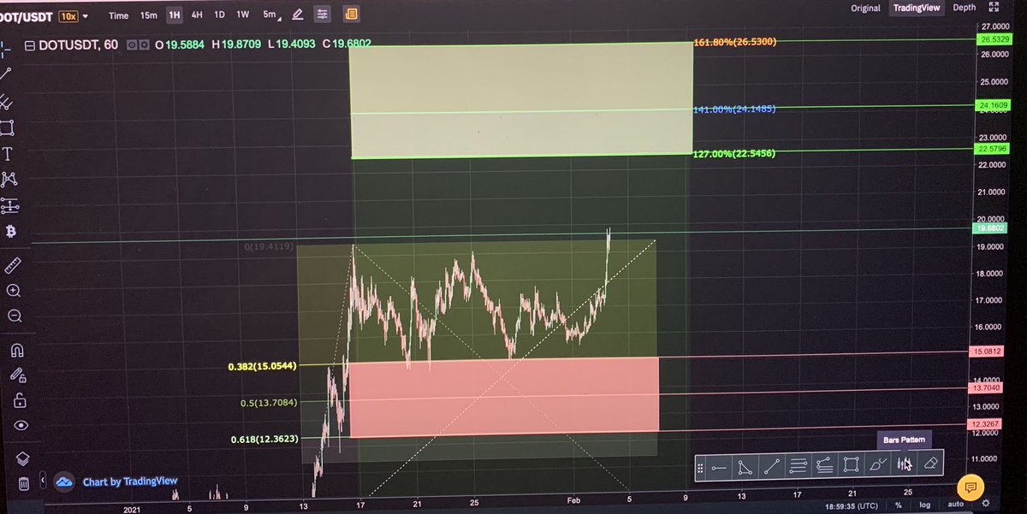
Task: Click the fullscreen expand icon
Action: (x=994, y=8)
